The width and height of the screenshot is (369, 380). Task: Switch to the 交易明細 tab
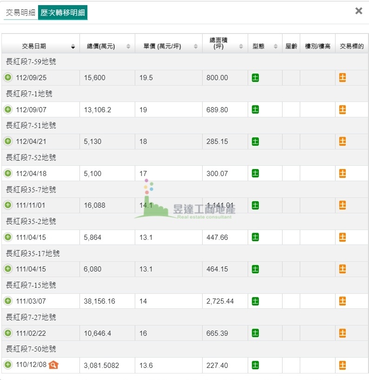[x=20, y=13]
